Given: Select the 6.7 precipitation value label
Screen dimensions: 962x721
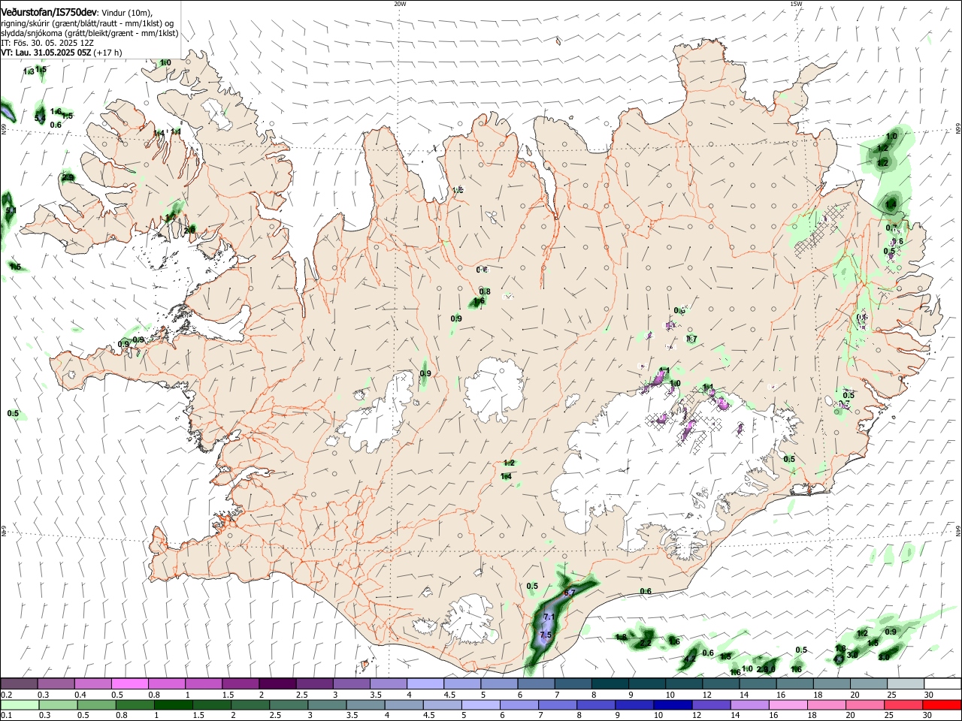Looking at the screenshot, I should coord(569,593).
